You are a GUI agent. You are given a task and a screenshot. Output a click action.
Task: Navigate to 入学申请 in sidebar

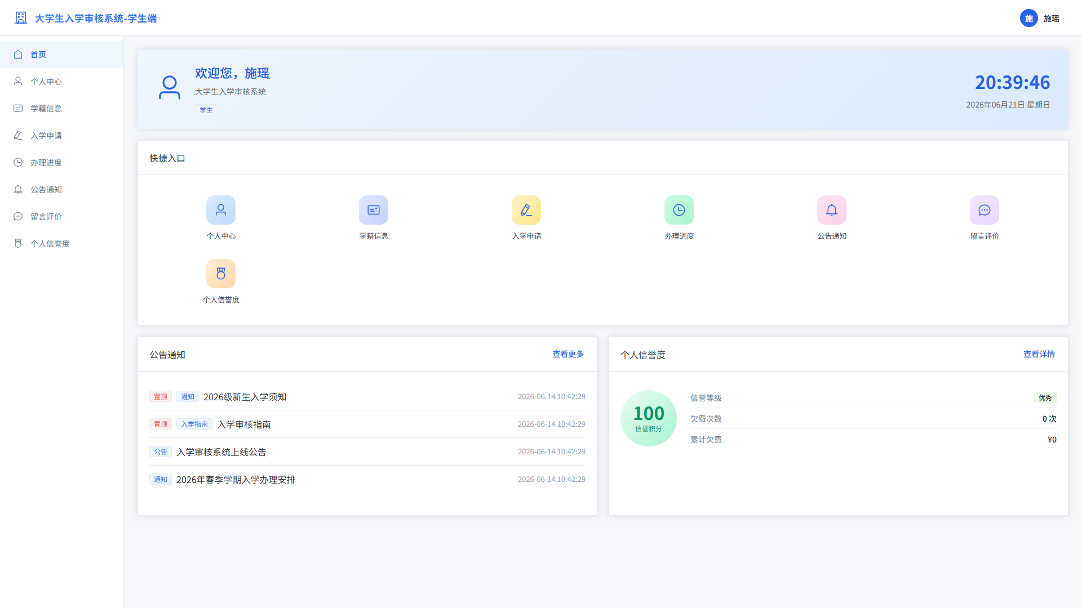pyautogui.click(x=61, y=135)
